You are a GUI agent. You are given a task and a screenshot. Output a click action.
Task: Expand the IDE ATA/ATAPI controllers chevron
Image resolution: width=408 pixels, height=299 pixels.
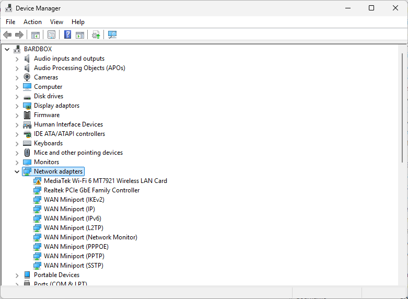point(17,134)
